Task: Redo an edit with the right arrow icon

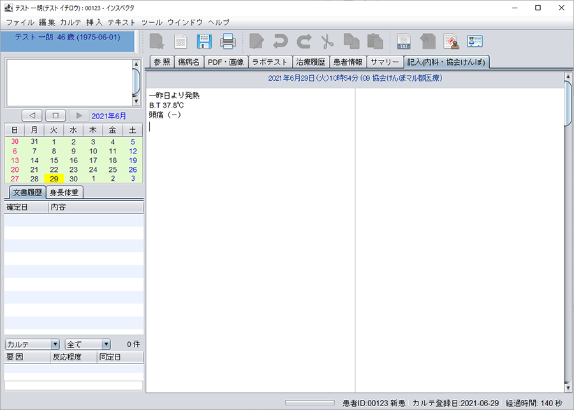Action: coord(303,41)
